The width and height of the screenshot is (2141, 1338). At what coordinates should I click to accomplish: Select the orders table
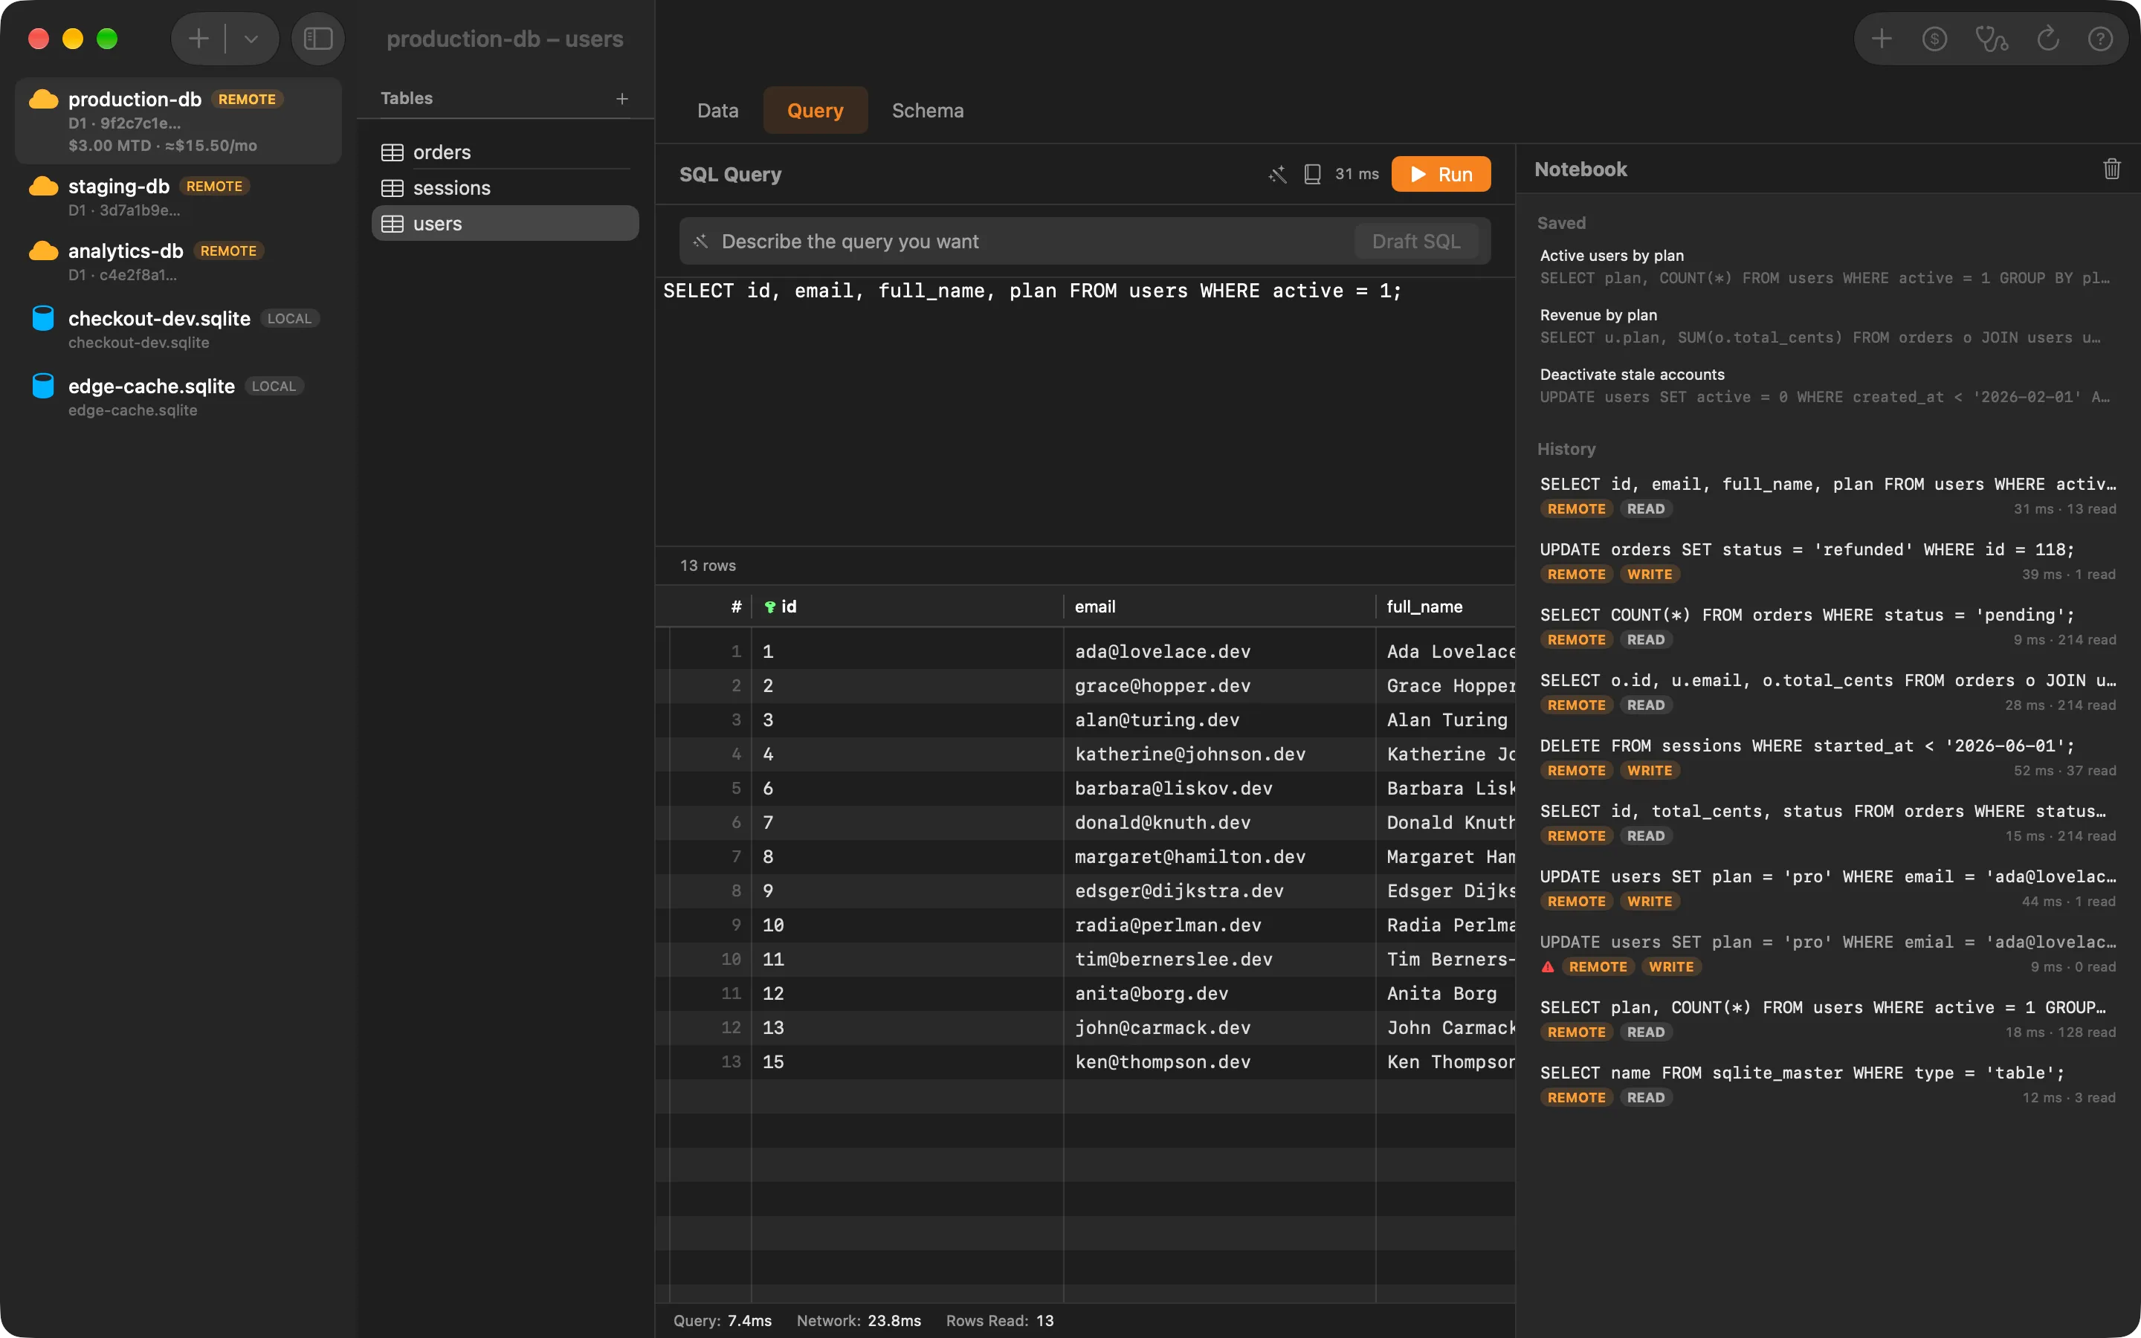coord(506,152)
